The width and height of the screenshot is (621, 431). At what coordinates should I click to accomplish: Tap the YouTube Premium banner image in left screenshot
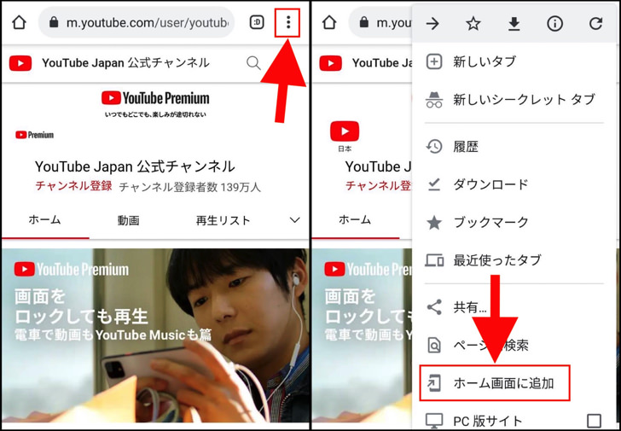[x=155, y=104]
